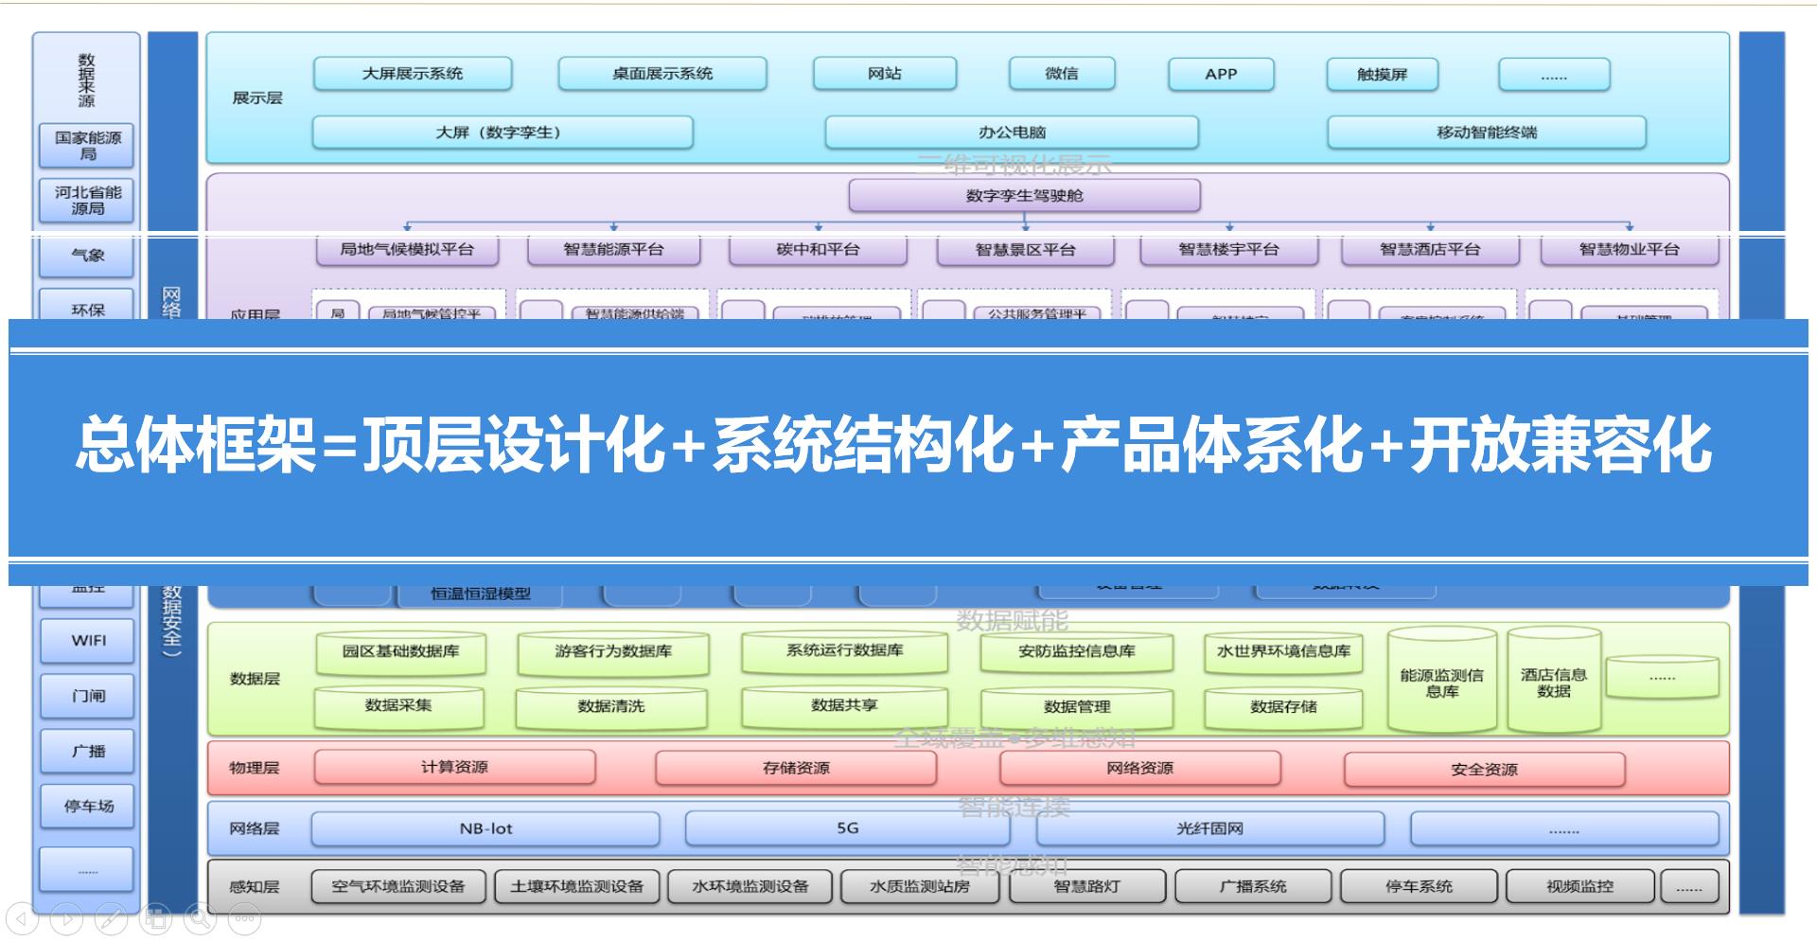Click the 大屏（数字孪生）bar
This screenshot has width=1817, height=941.
coord(503,133)
